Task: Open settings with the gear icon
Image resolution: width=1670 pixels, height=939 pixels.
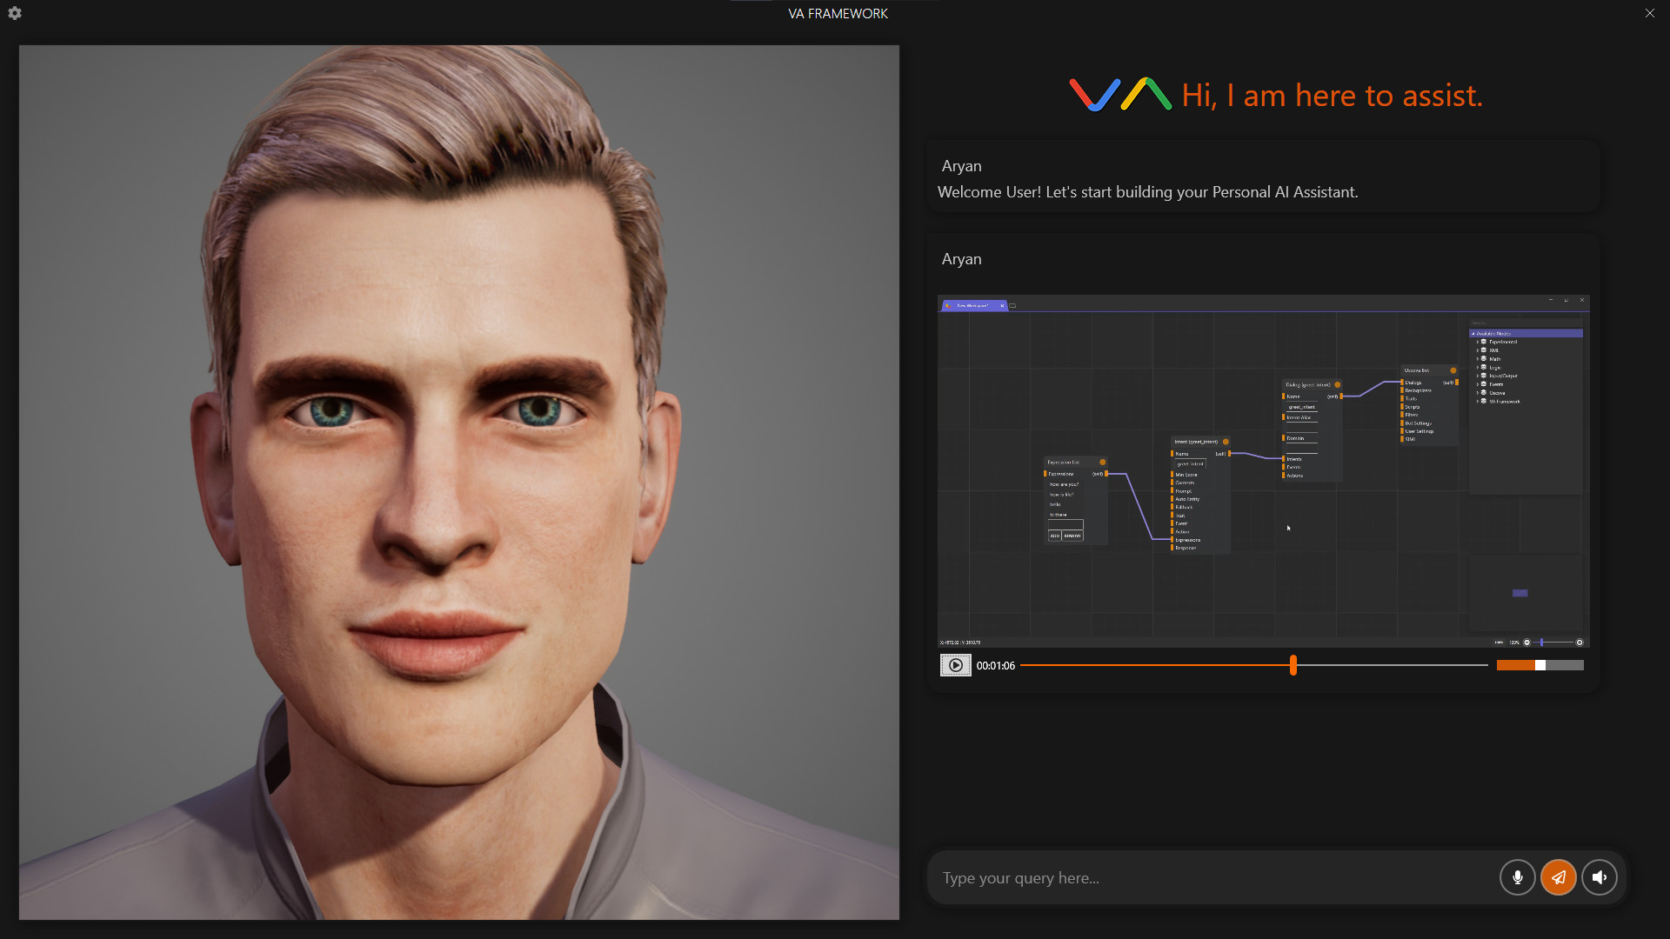Action: tap(14, 13)
